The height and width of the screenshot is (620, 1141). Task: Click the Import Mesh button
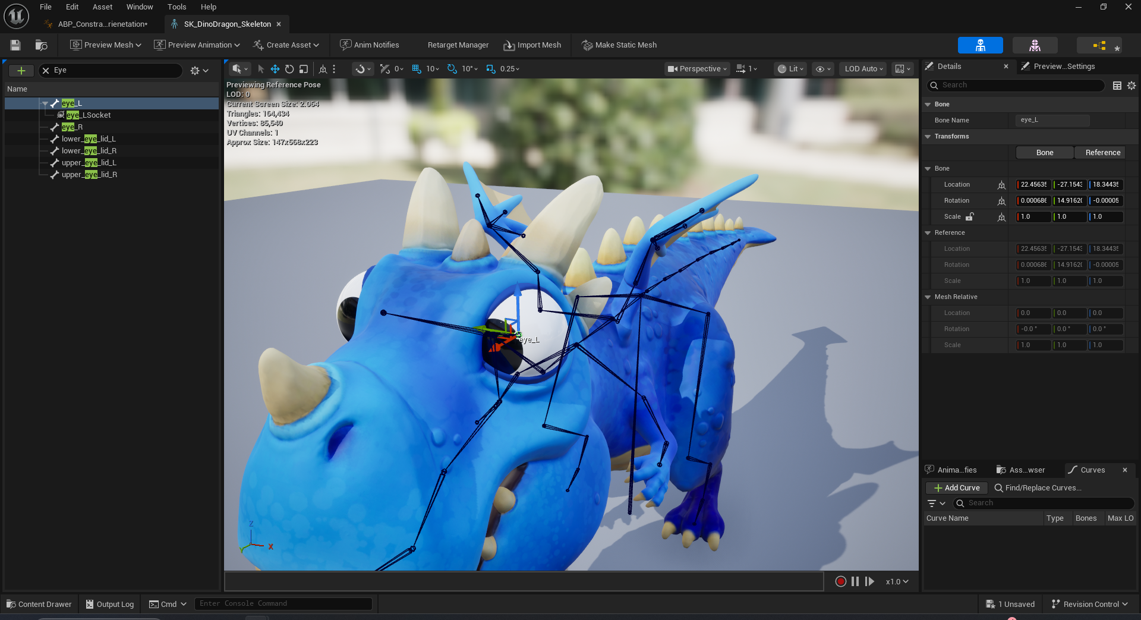coord(532,45)
